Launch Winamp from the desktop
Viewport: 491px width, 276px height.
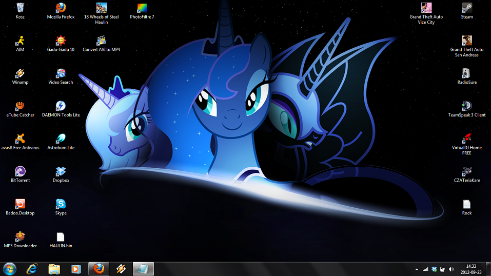(x=20, y=74)
